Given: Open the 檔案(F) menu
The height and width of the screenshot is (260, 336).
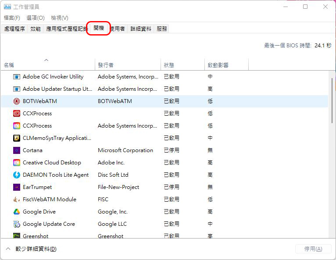Looking at the screenshot, I should pos(12,18).
